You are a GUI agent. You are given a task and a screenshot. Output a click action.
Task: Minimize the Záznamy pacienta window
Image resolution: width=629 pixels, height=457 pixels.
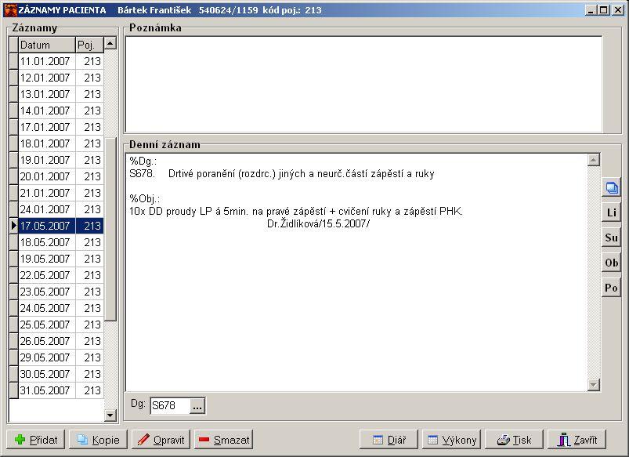(x=590, y=10)
